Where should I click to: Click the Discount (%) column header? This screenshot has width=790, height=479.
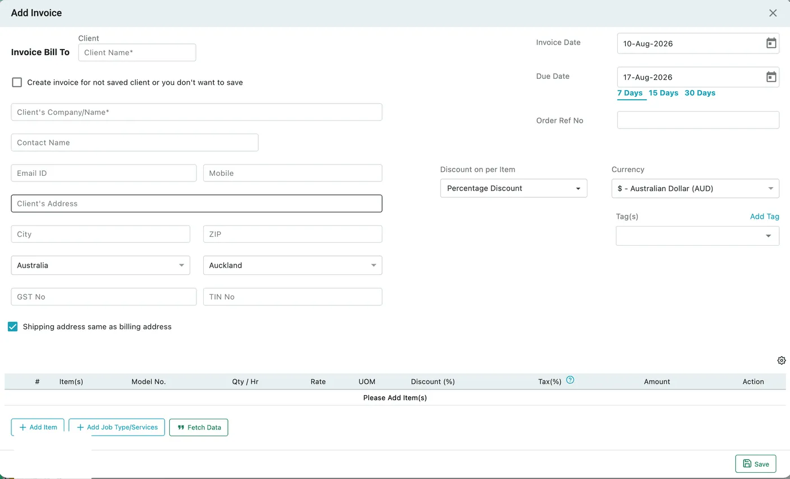click(433, 382)
